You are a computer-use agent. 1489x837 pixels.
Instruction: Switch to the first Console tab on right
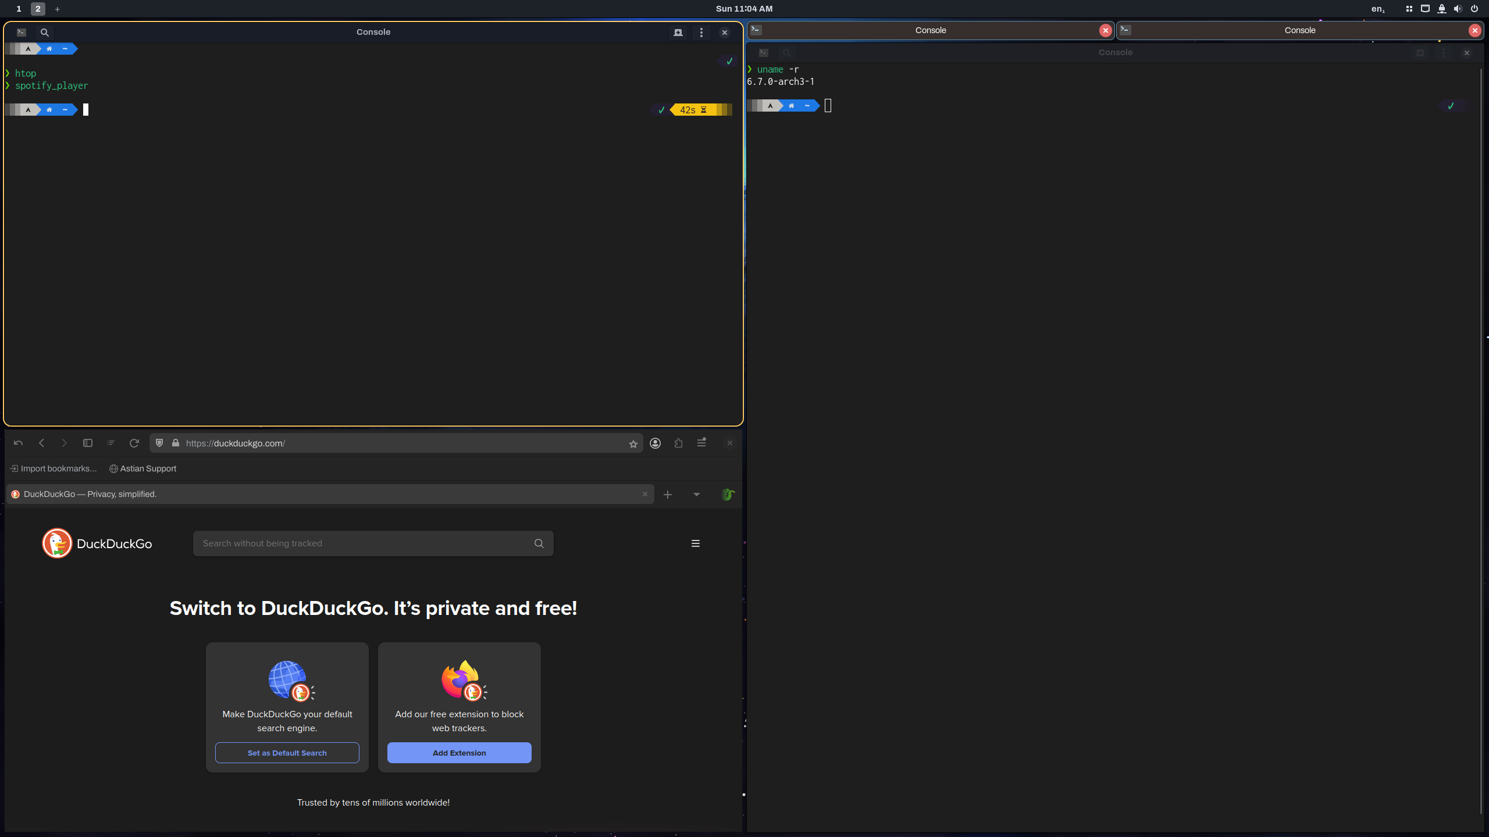931,30
